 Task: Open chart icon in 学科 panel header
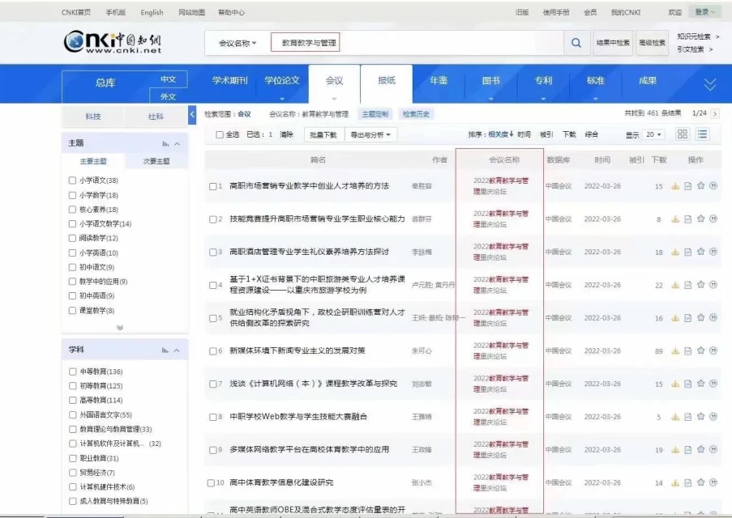pyautogui.click(x=165, y=350)
